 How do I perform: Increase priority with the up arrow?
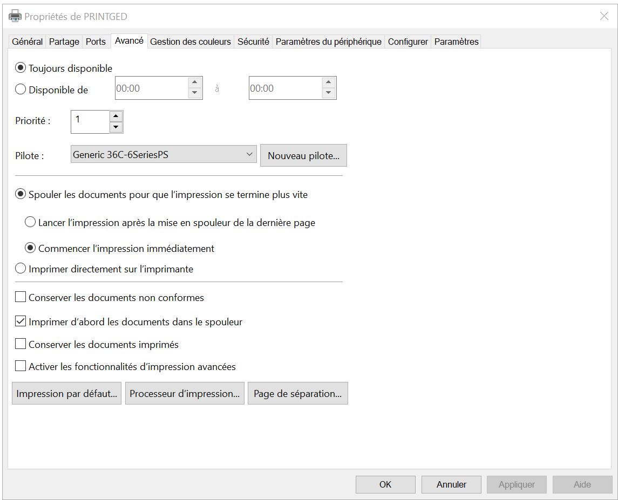pyautogui.click(x=116, y=116)
